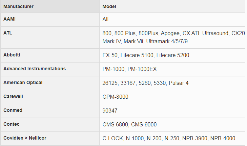Click the 'CMS 6800, CMS 9000' model cell
Image resolution: width=247 pixels, height=146 pixels.
pos(129,125)
